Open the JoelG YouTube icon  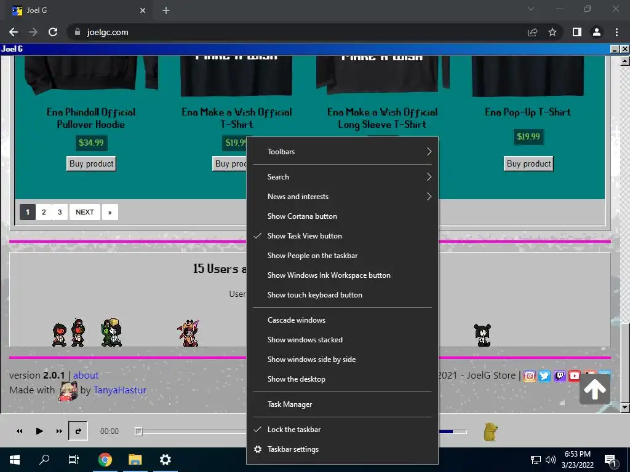pyautogui.click(x=574, y=376)
